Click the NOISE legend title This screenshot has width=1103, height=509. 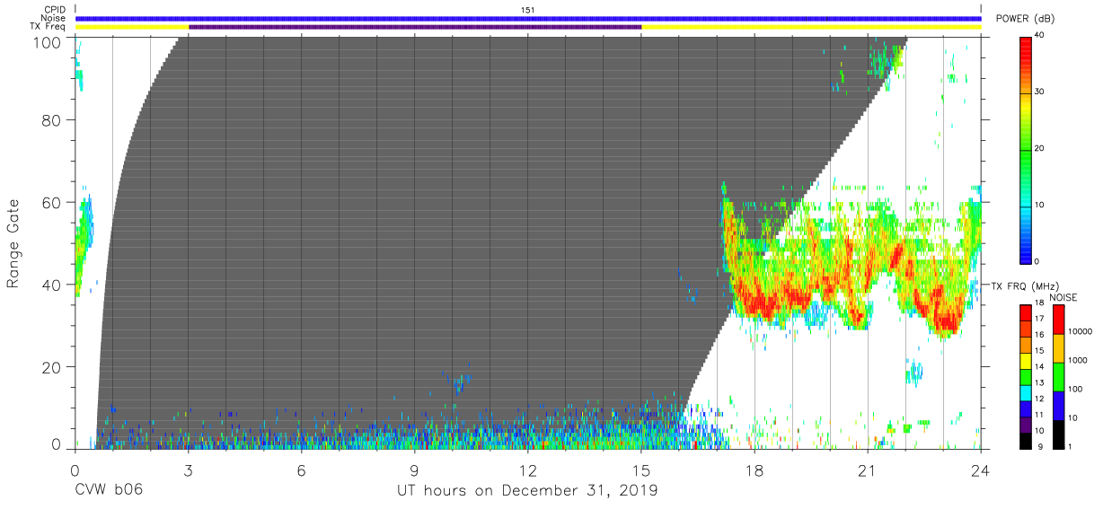pos(1064,297)
